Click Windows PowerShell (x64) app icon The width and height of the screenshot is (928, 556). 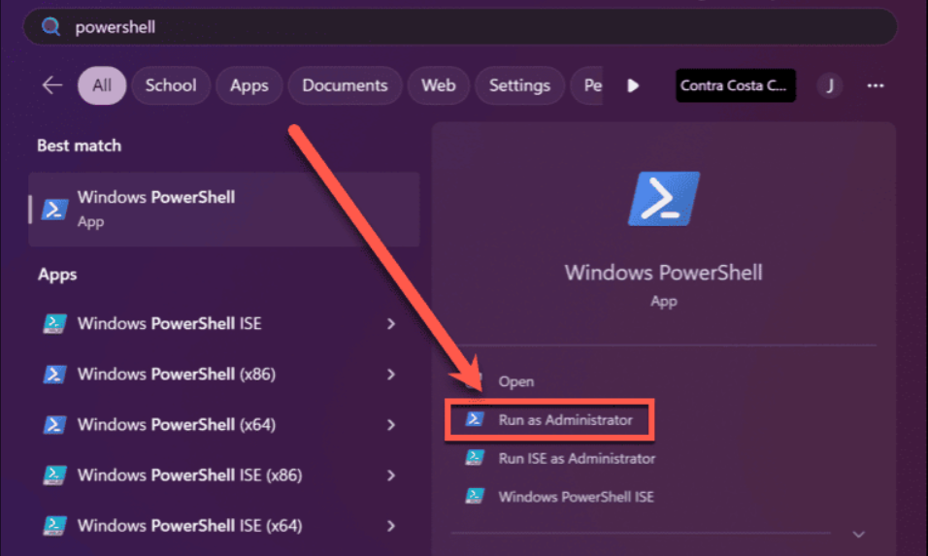click(x=54, y=425)
